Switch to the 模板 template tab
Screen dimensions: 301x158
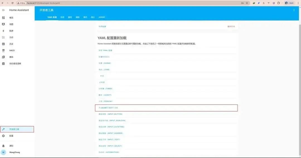pos(77,17)
